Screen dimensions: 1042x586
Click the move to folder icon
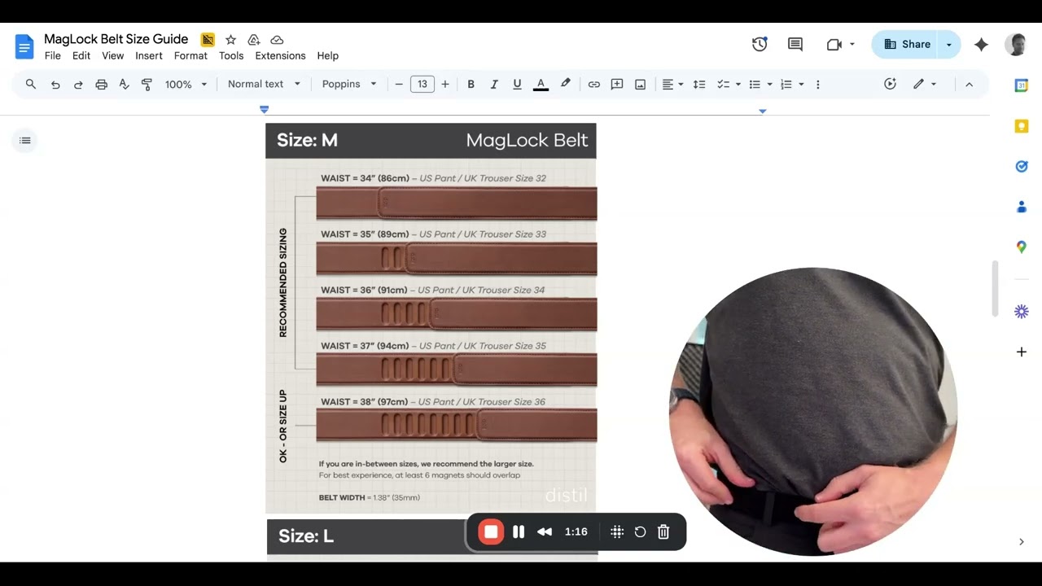253,40
